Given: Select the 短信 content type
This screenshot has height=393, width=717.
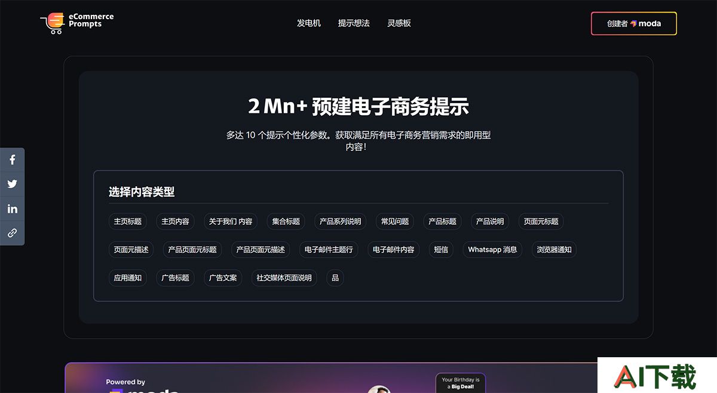Looking at the screenshot, I should coord(442,249).
